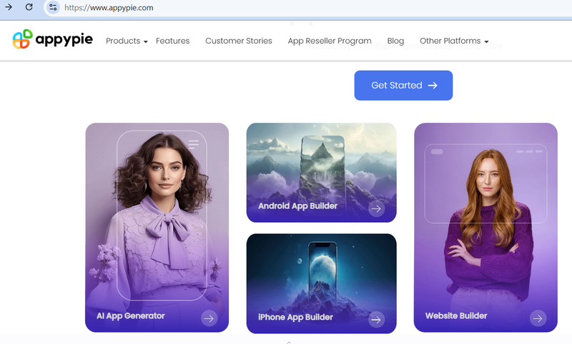Open the AI App Generator label link
The image size is (572, 344).
(x=131, y=316)
